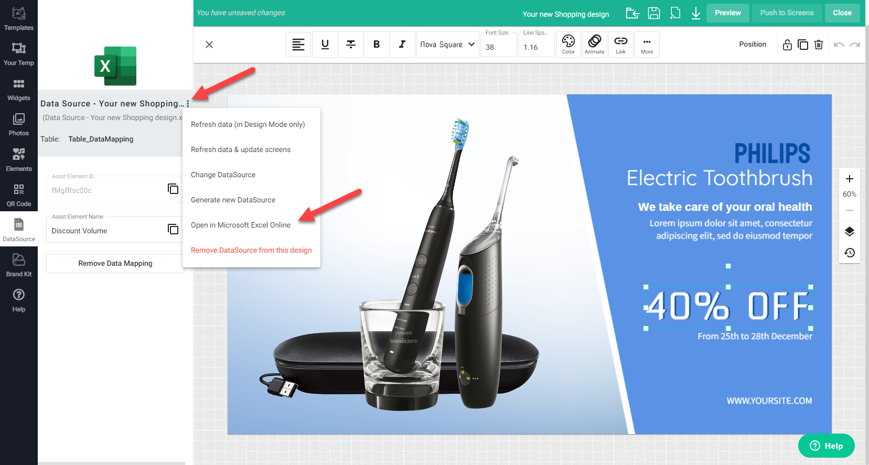The height and width of the screenshot is (465, 869).
Task: Click the Remove Data Mapping button
Action: pyautogui.click(x=115, y=263)
